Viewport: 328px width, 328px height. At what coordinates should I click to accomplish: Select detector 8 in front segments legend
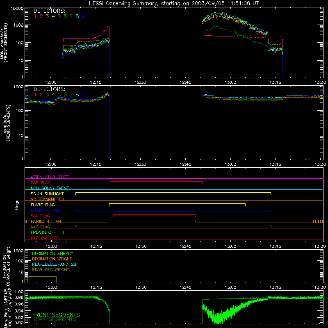(77, 16)
